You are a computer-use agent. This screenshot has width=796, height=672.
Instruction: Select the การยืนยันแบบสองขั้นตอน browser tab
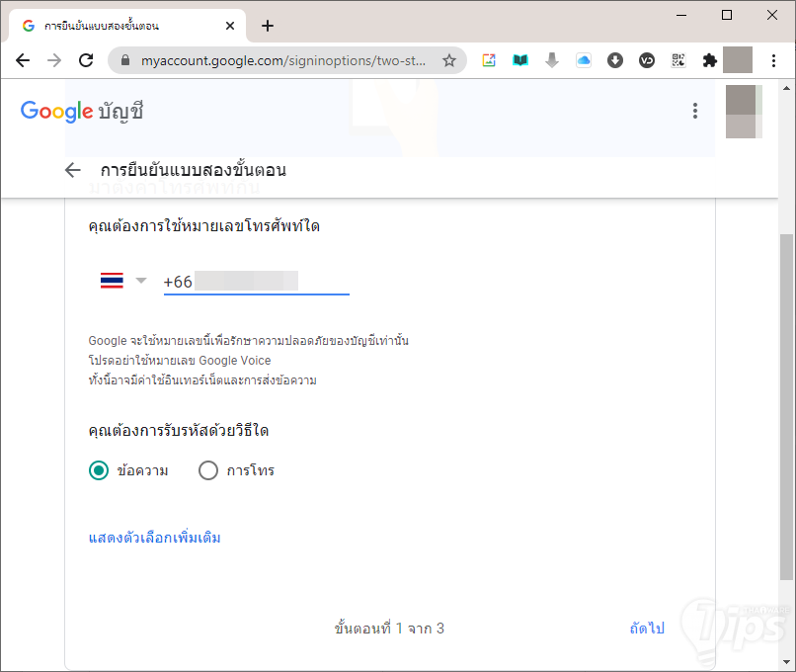click(127, 26)
